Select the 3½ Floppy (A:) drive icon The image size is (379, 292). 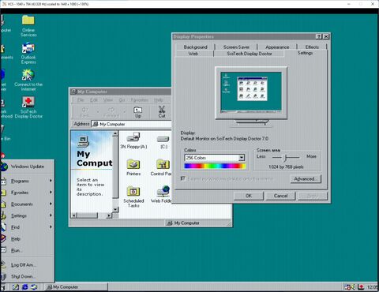pos(133,140)
